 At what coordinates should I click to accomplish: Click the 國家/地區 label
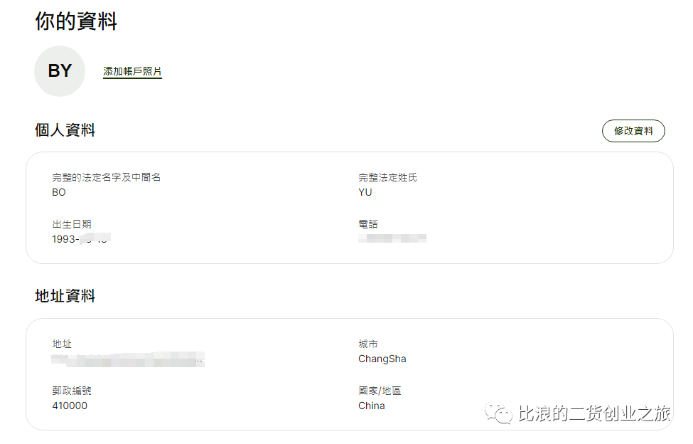[380, 391]
